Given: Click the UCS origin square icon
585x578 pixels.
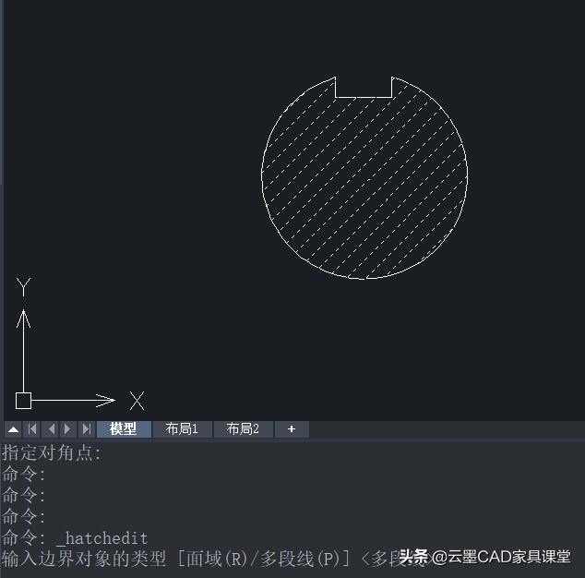Looking at the screenshot, I should [x=23, y=401].
